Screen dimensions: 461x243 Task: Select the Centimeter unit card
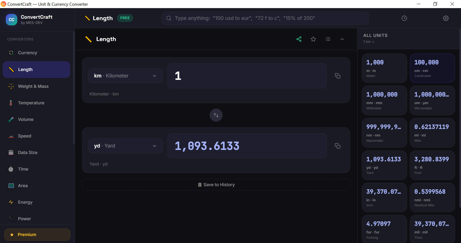(x=432, y=68)
